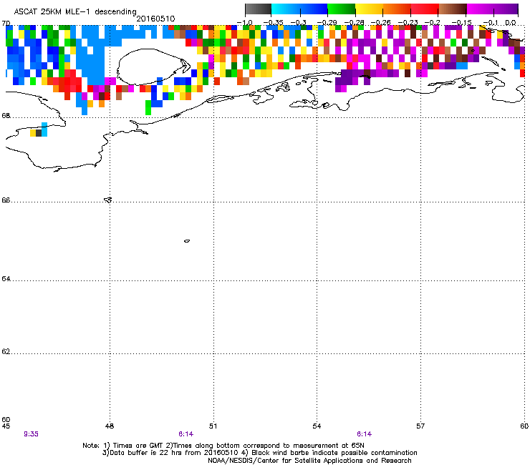Click the '6:14' time between longitudes 48 and 51
This screenshot has height=465, width=530.
tap(186, 434)
